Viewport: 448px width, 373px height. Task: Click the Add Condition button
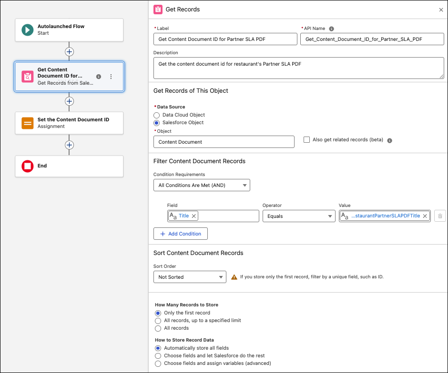[180, 234]
